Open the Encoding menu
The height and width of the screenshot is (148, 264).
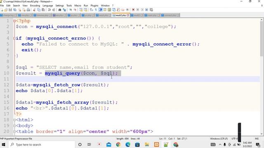coord(35,5)
